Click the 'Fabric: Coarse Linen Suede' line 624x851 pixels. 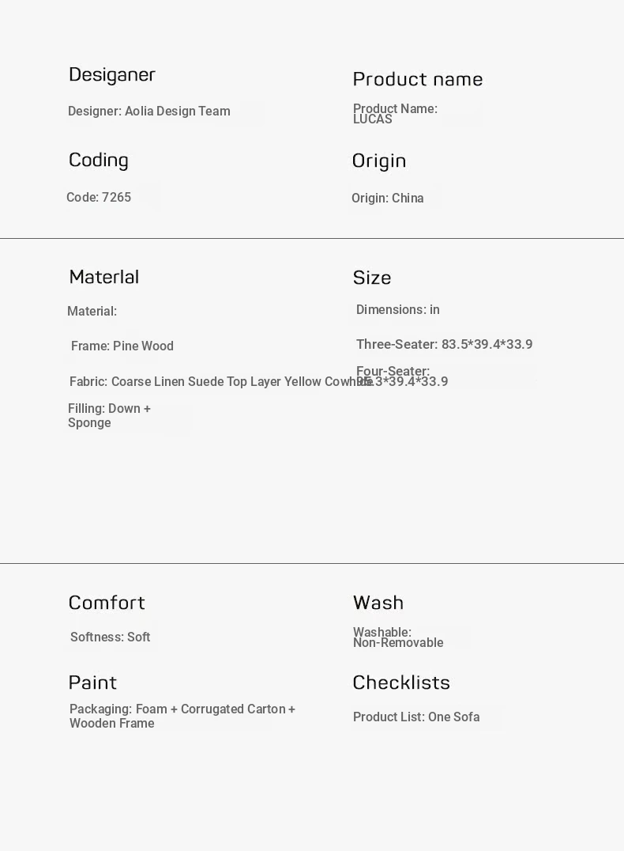[213, 382]
